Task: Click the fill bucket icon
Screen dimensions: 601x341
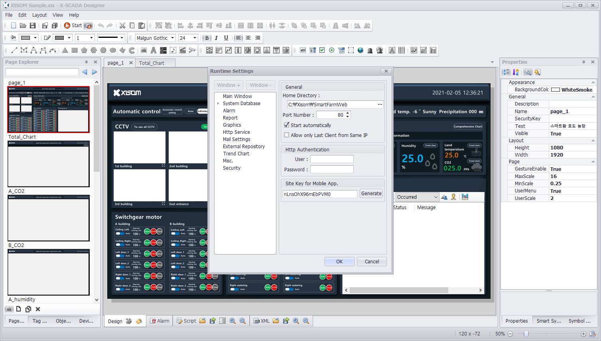Action: 13,38
